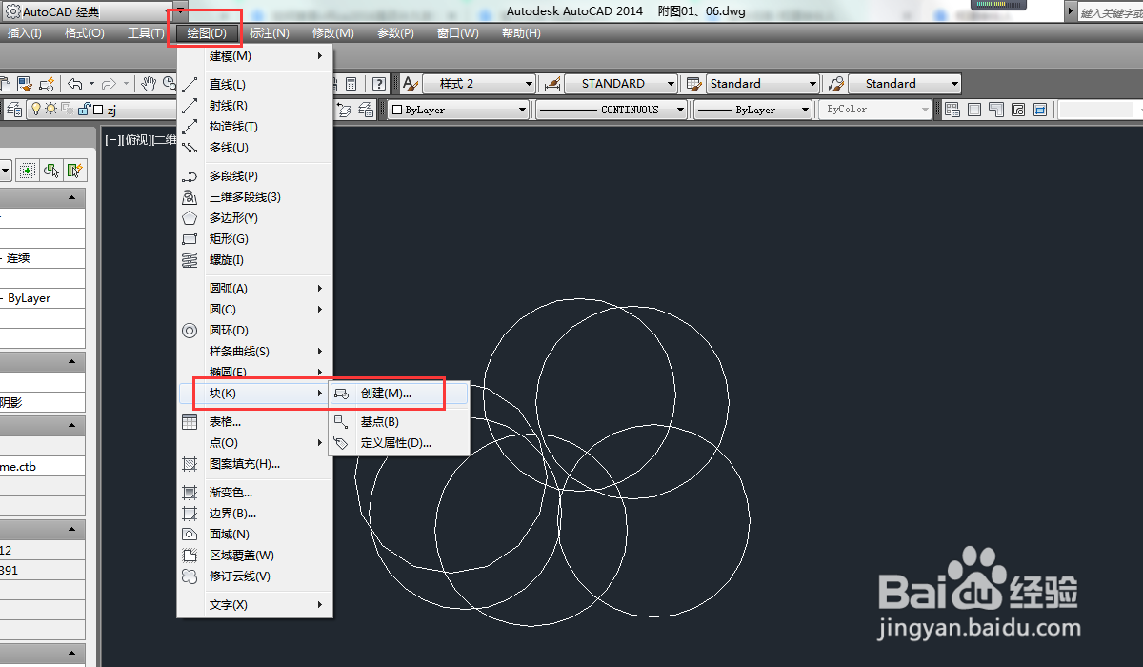Open the 修改(M) menu
This screenshot has height=667, width=1143.
click(x=332, y=33)
